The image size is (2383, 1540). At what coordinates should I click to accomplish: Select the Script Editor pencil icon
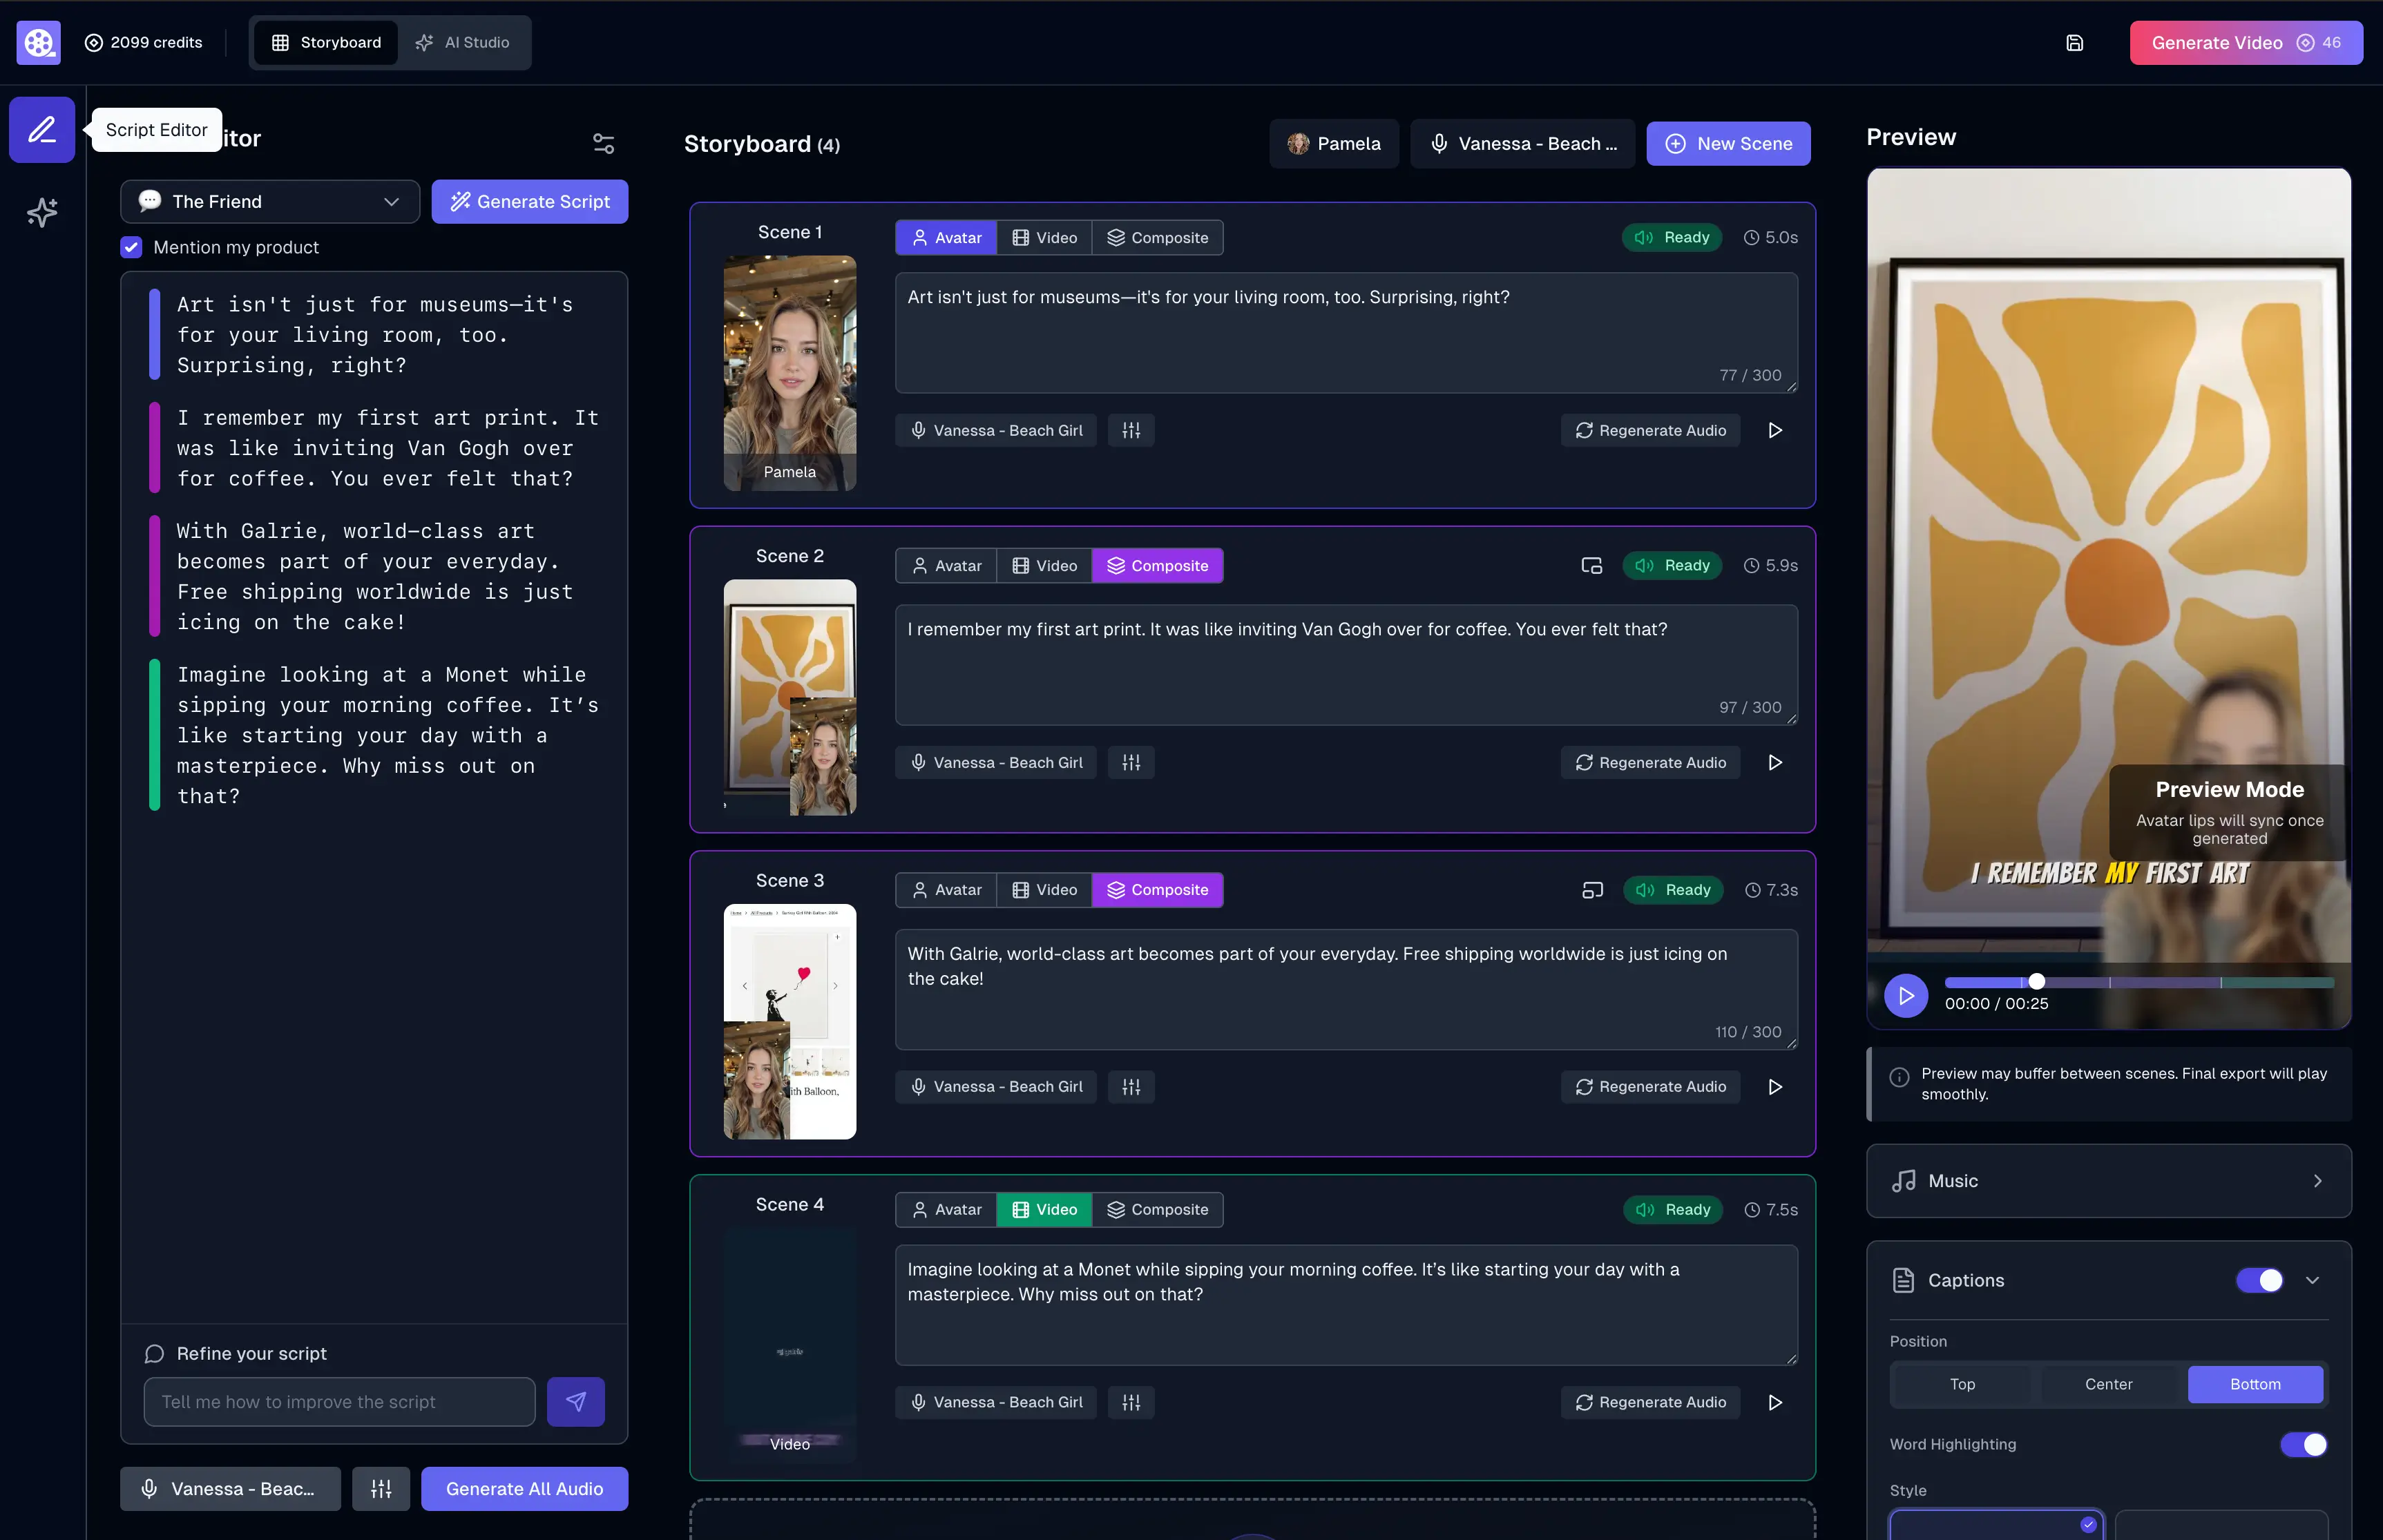coord(41,129)
